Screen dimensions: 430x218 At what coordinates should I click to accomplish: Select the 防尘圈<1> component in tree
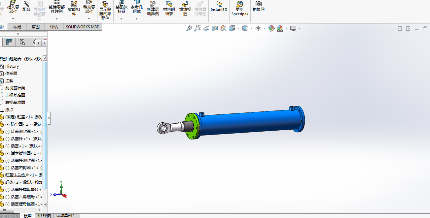coord(21,124)
